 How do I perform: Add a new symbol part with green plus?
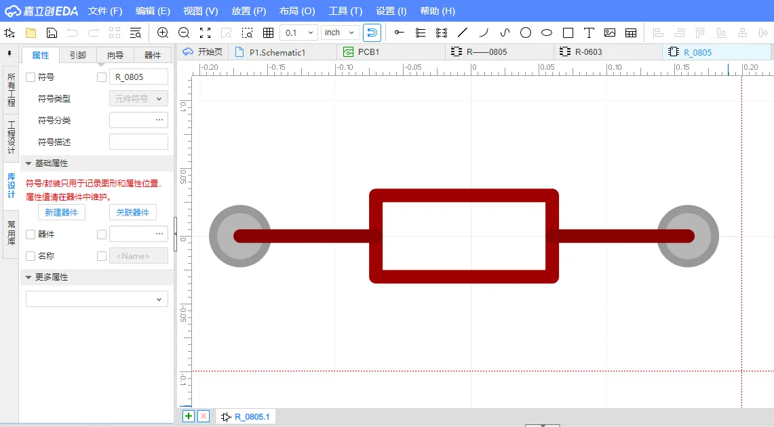(x=188, y=416)
